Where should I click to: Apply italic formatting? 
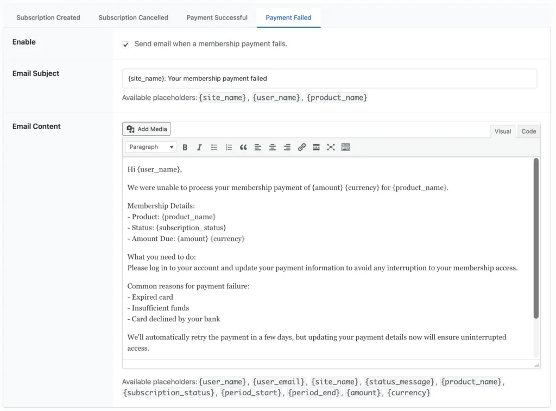click(x=199, y=147)
